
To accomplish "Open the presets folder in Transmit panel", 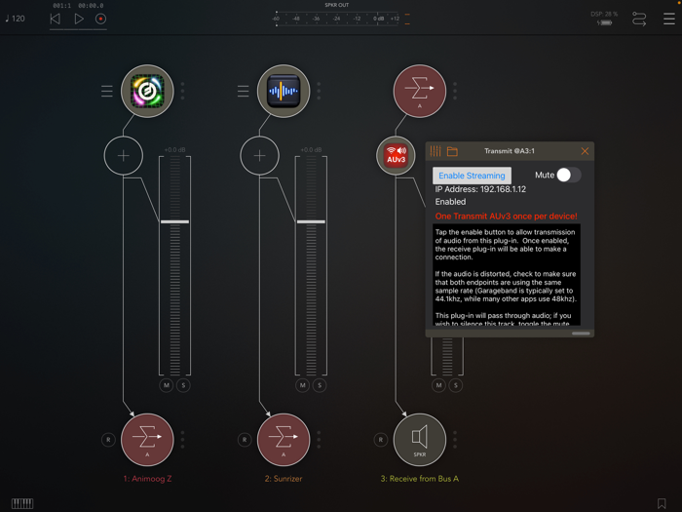I will (452, 151).
